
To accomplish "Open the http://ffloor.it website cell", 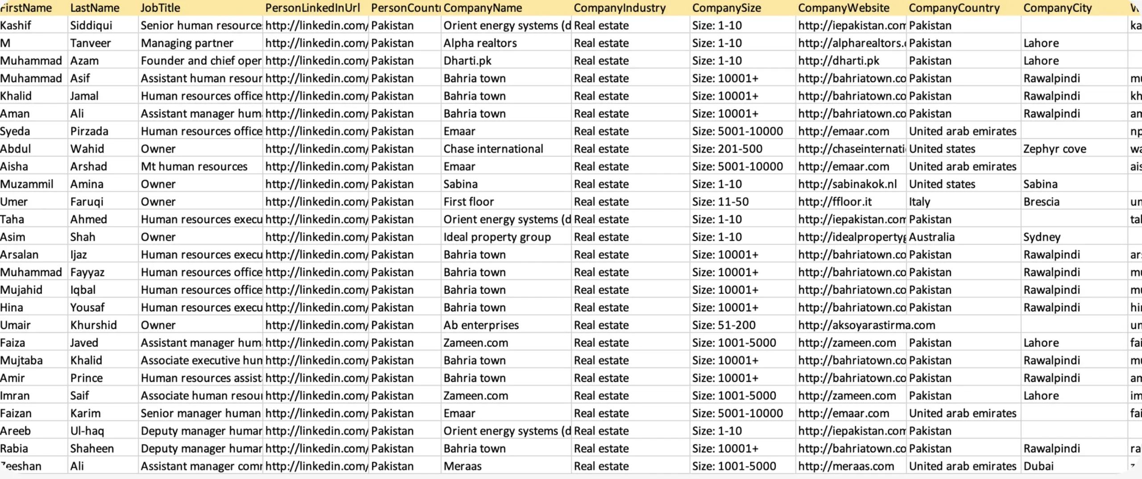I will coord(851,201).
